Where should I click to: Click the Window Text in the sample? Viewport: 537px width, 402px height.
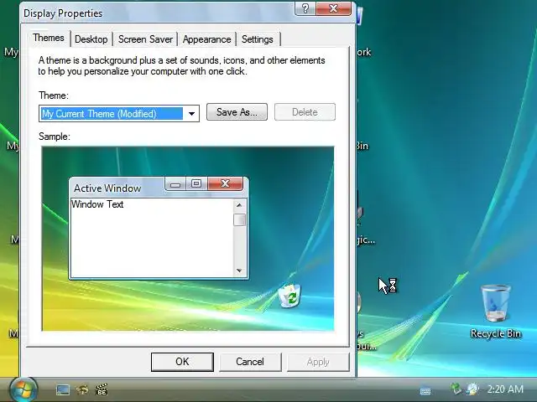click(x=97, y=204)
